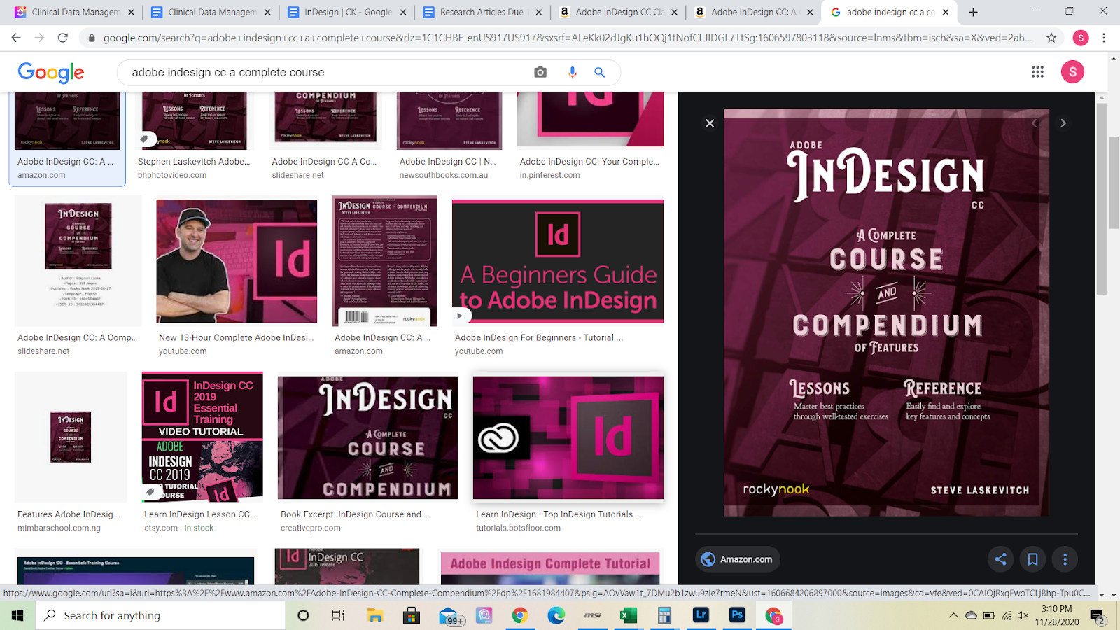The height and width of the screenshot is (630, 1120).
Task: Open the Google apps grid
Action: (x=1037, y=72)
